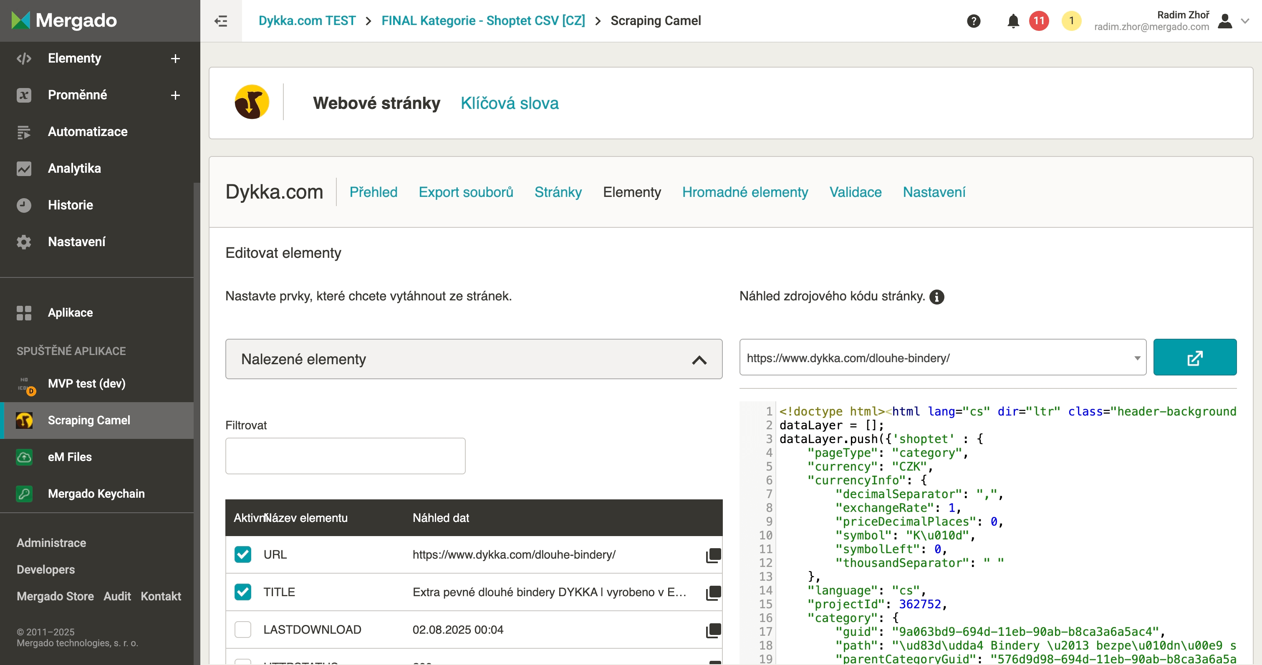Collapse the sidebar menu icon

pos(221,20)
